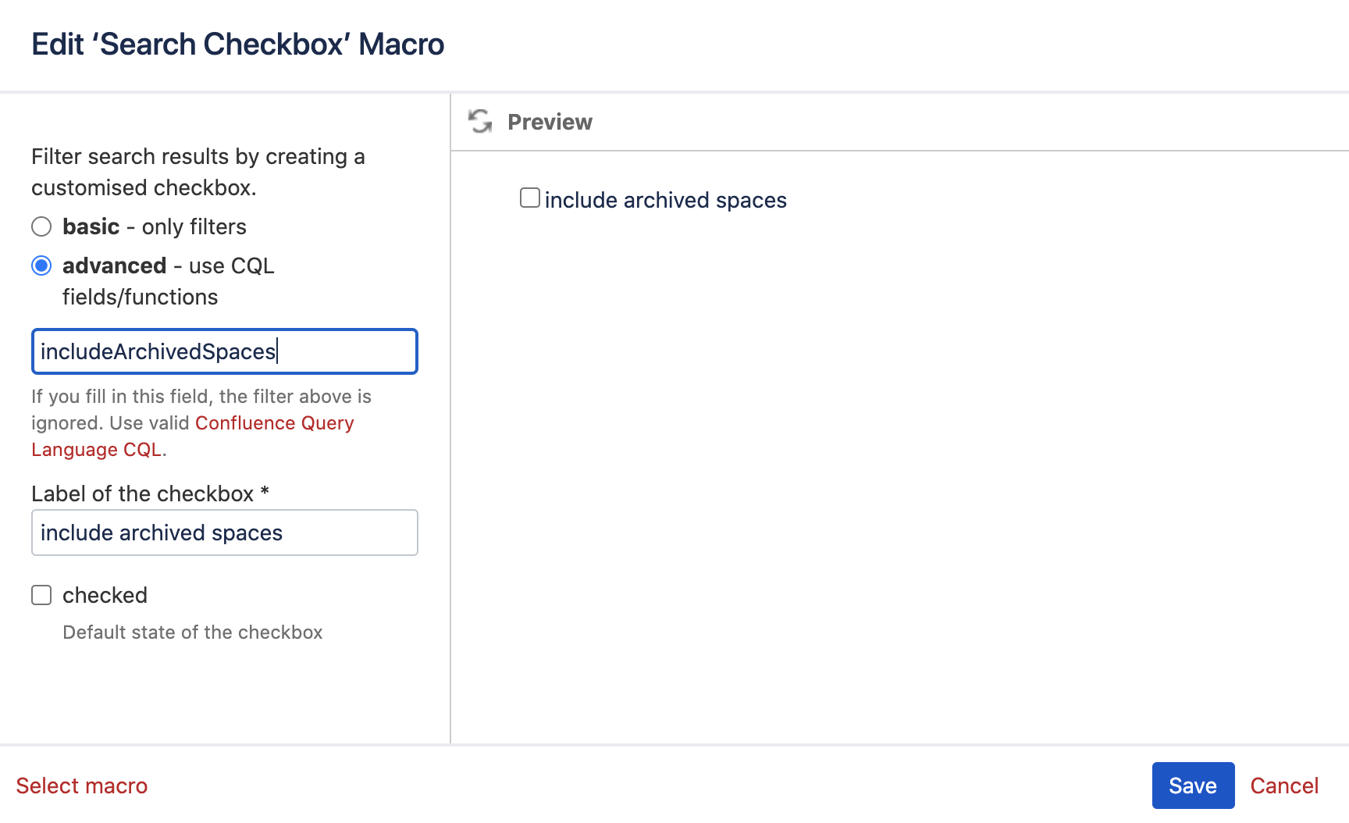Focus the Label of the checkbox text field
This screenshot has width=1349, height=823.
[225, 533]
